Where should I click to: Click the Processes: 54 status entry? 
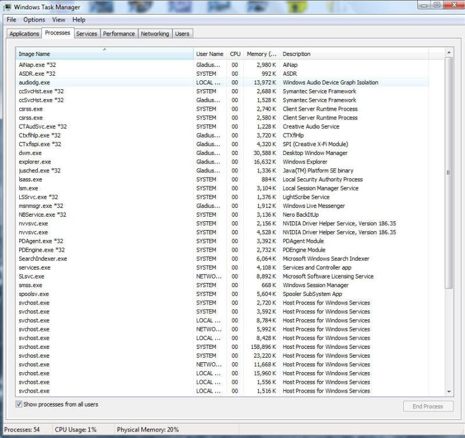22,429
